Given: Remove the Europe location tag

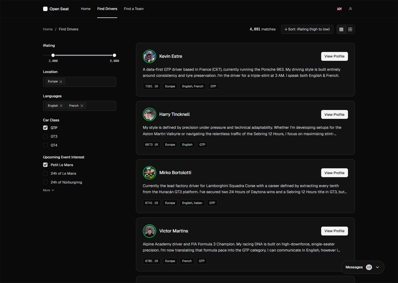Looking at the screenshot, I should click(x=61, y=82).
